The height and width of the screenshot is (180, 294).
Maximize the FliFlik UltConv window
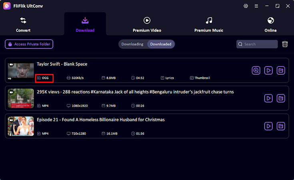tap(277, 6)
